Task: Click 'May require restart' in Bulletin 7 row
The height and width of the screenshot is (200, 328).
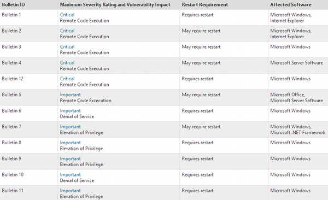Action: coord(201,127)
